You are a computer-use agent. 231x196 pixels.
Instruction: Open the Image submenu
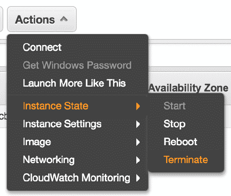(78, 142)
